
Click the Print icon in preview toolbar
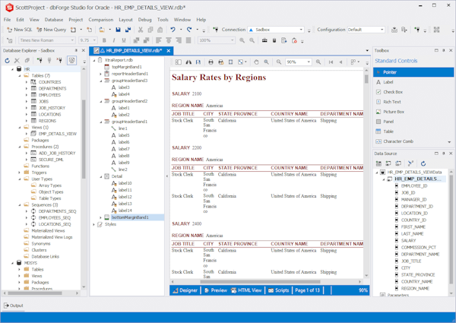[x=211, y=62]
